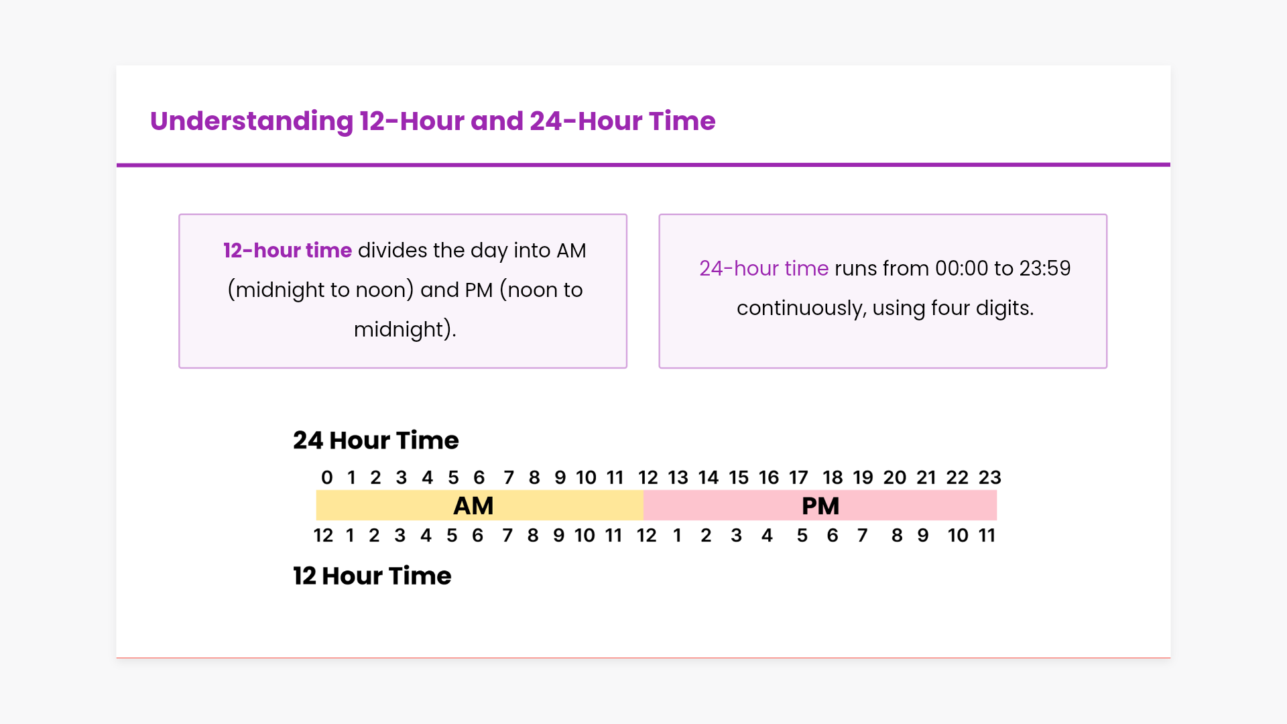
Task: Click hour 15 on the 24-hour scale
Action: pos(739,478)
